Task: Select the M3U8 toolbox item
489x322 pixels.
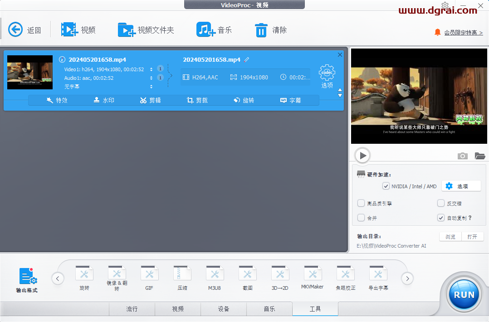Action: (x=215, y=278)
